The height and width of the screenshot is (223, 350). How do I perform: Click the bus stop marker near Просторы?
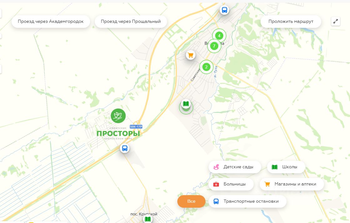pyautogui.click(x=124, y=148)
